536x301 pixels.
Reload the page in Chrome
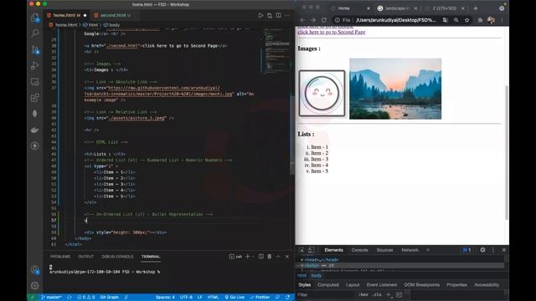[324, 20]
